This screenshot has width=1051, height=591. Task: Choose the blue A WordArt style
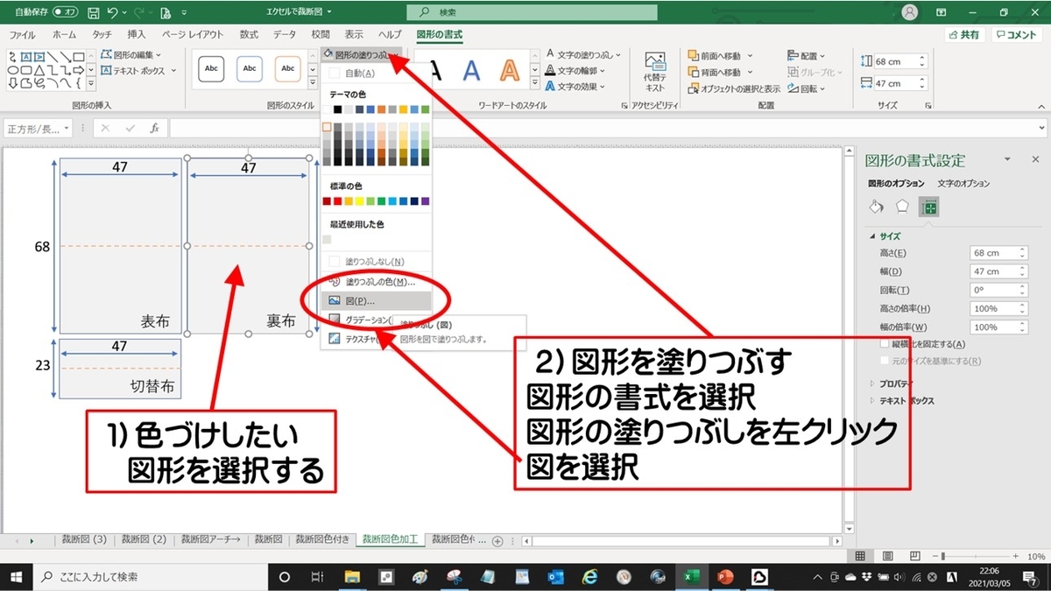(x=471, y=69)
